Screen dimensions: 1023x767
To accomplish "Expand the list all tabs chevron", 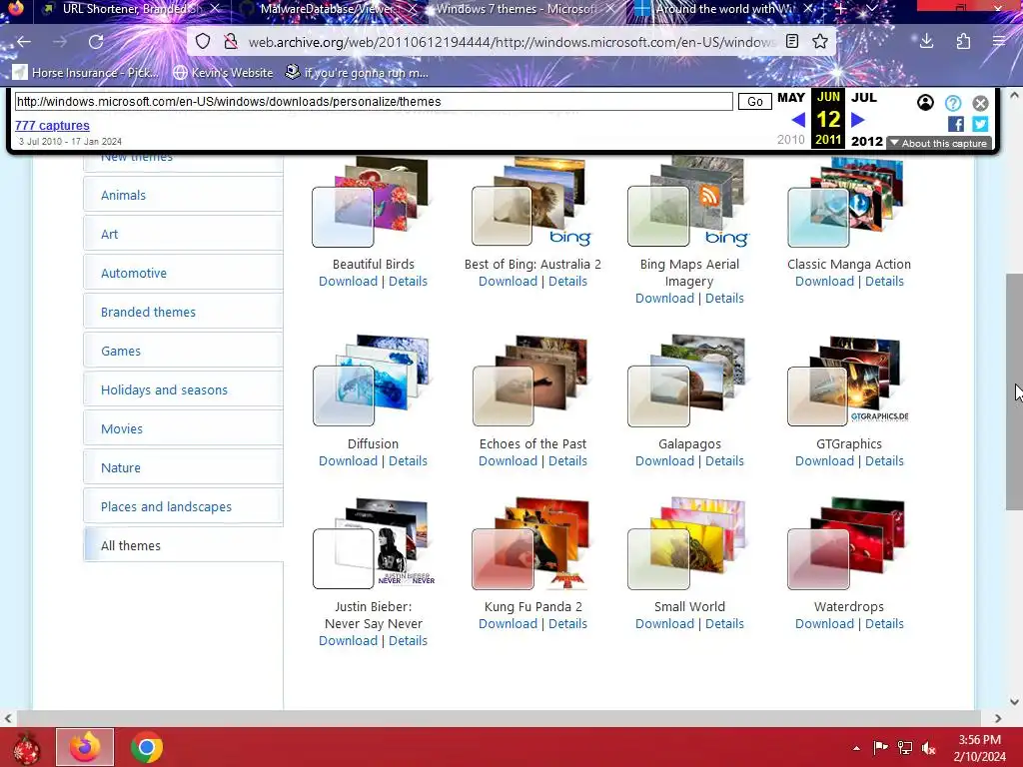I will click(x=871, y=9).
